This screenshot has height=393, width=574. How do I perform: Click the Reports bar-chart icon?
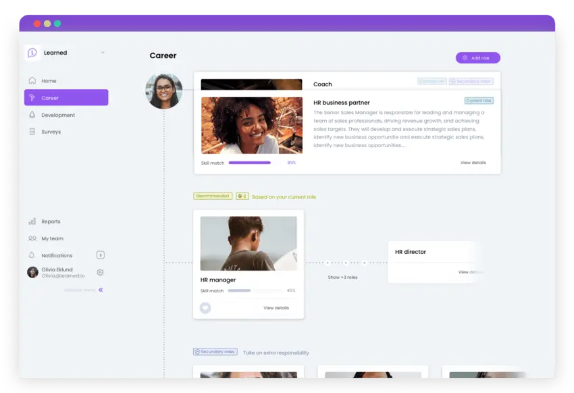point(31,221)
